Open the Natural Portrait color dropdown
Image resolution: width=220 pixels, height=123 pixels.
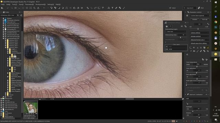point(199,40)
